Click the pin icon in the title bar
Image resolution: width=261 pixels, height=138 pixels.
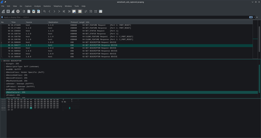5,2
